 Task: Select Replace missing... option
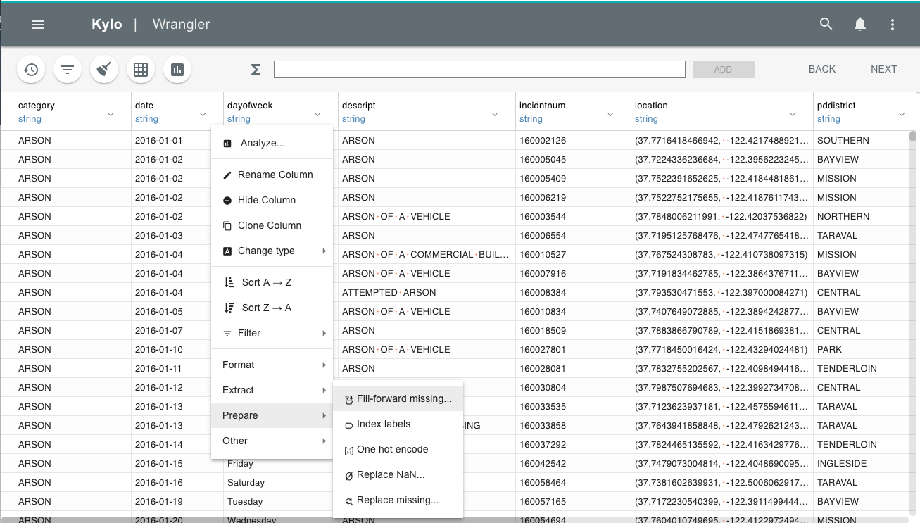(x=398, y=500)
